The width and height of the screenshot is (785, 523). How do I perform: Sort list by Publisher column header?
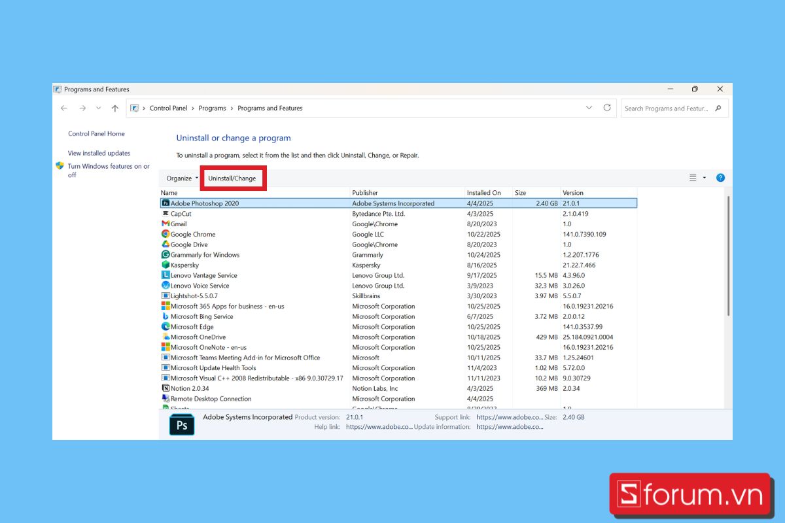point(365,193)
